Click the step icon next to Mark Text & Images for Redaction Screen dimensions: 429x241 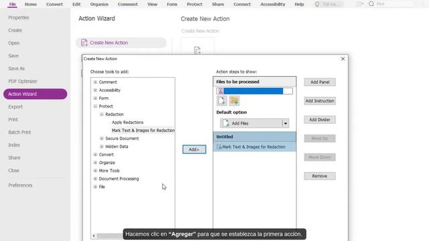pyautogui.click(x=219, y=147)
